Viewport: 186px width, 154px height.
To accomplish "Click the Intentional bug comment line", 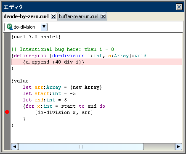I will [x=63, y=49].
